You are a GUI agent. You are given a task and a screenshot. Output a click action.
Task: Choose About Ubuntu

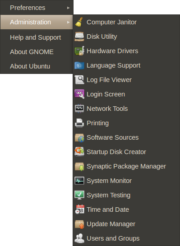pos(37,66)
